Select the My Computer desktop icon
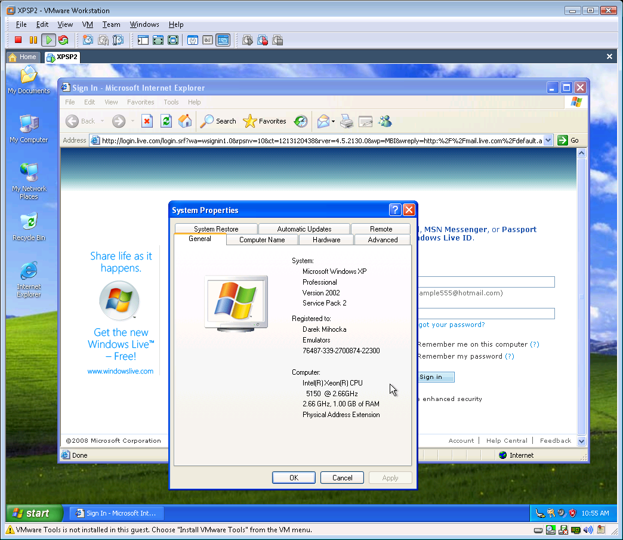This screenshot has height=540, width=623. tap(29, 129)
